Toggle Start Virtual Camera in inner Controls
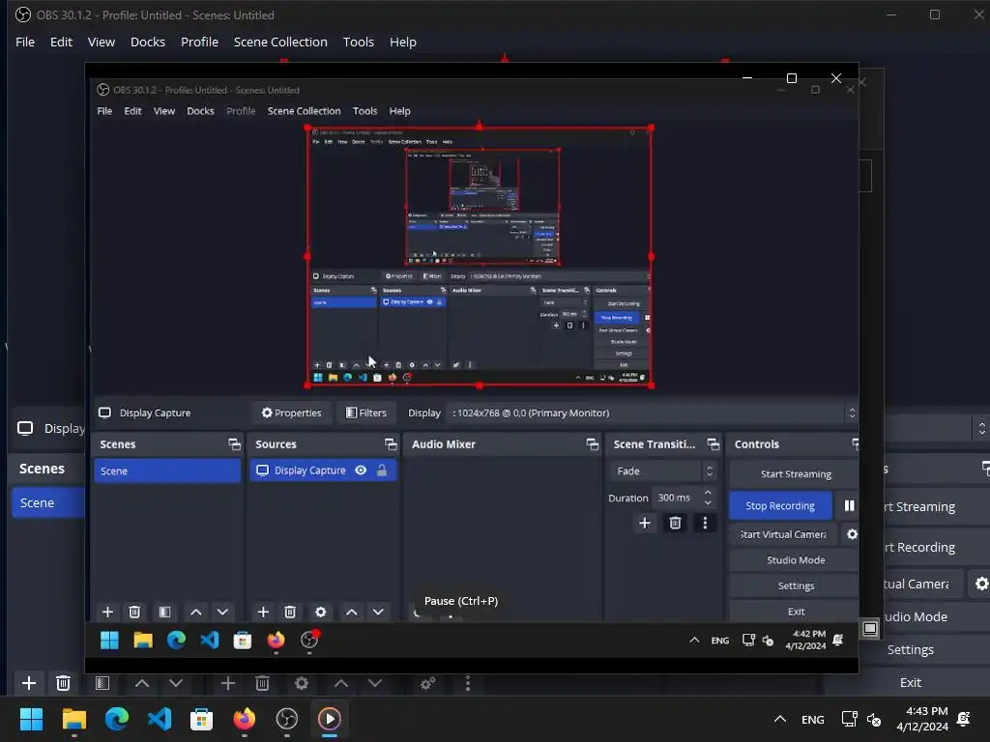 click(783, 534)
